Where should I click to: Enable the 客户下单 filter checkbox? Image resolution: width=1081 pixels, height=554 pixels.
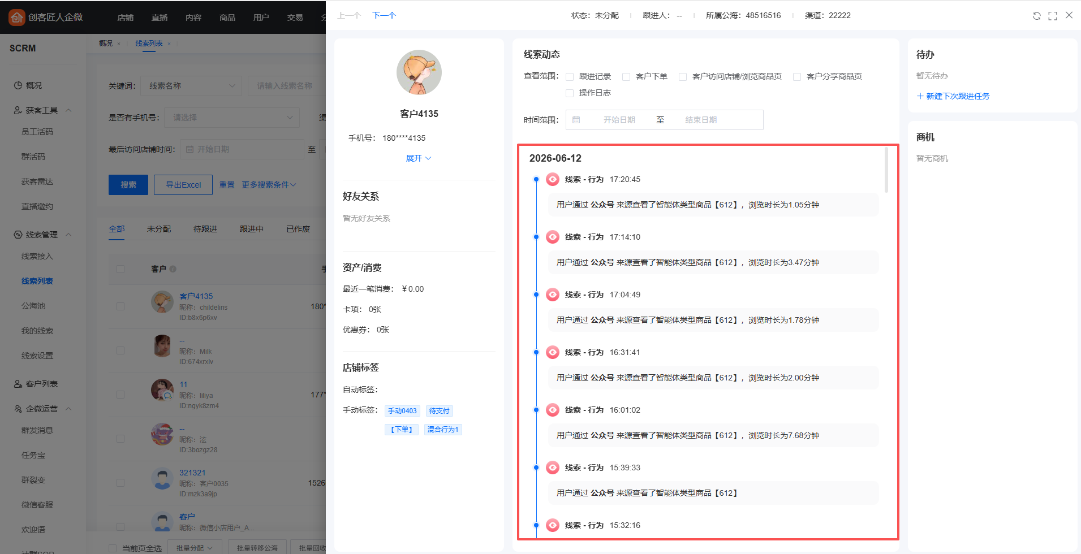626,77
